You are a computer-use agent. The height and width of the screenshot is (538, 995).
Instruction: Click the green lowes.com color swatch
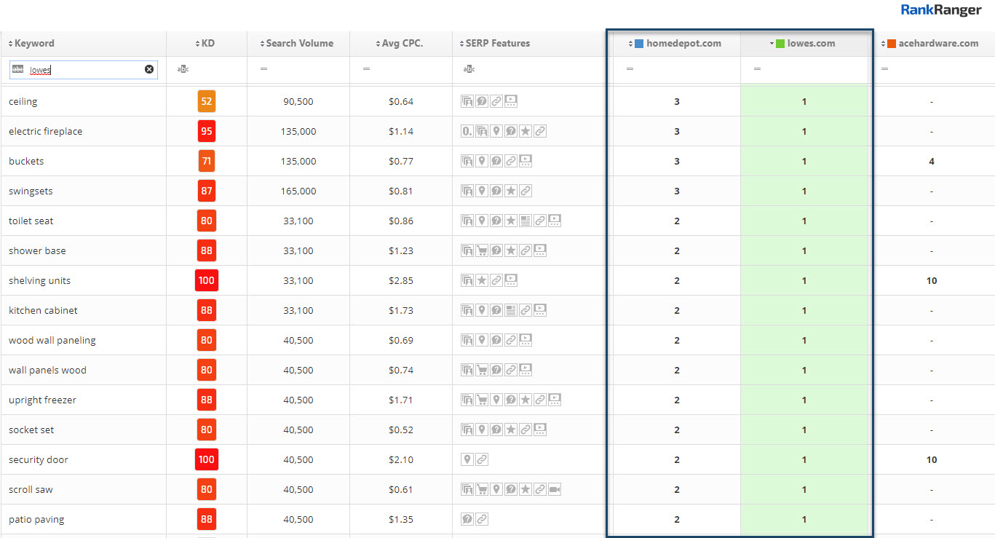780,44
